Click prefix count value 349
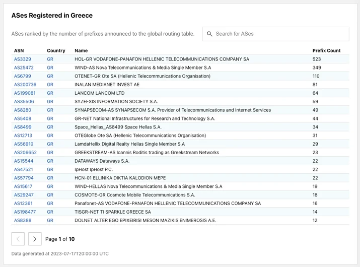Image resolution: width=360 pixels, height=267 pixels. pos(317,68)
